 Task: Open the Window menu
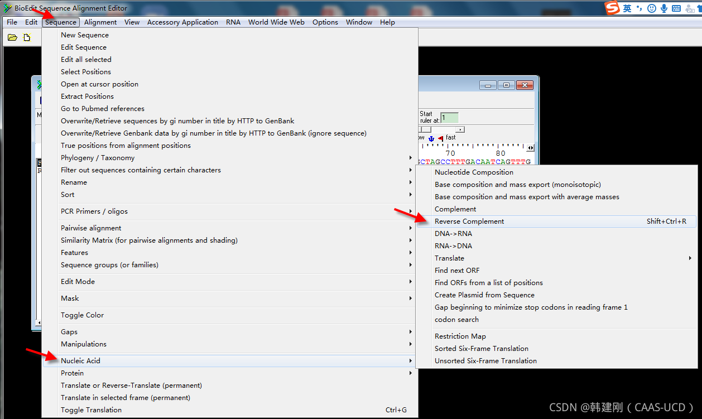[x=359, y=22]
